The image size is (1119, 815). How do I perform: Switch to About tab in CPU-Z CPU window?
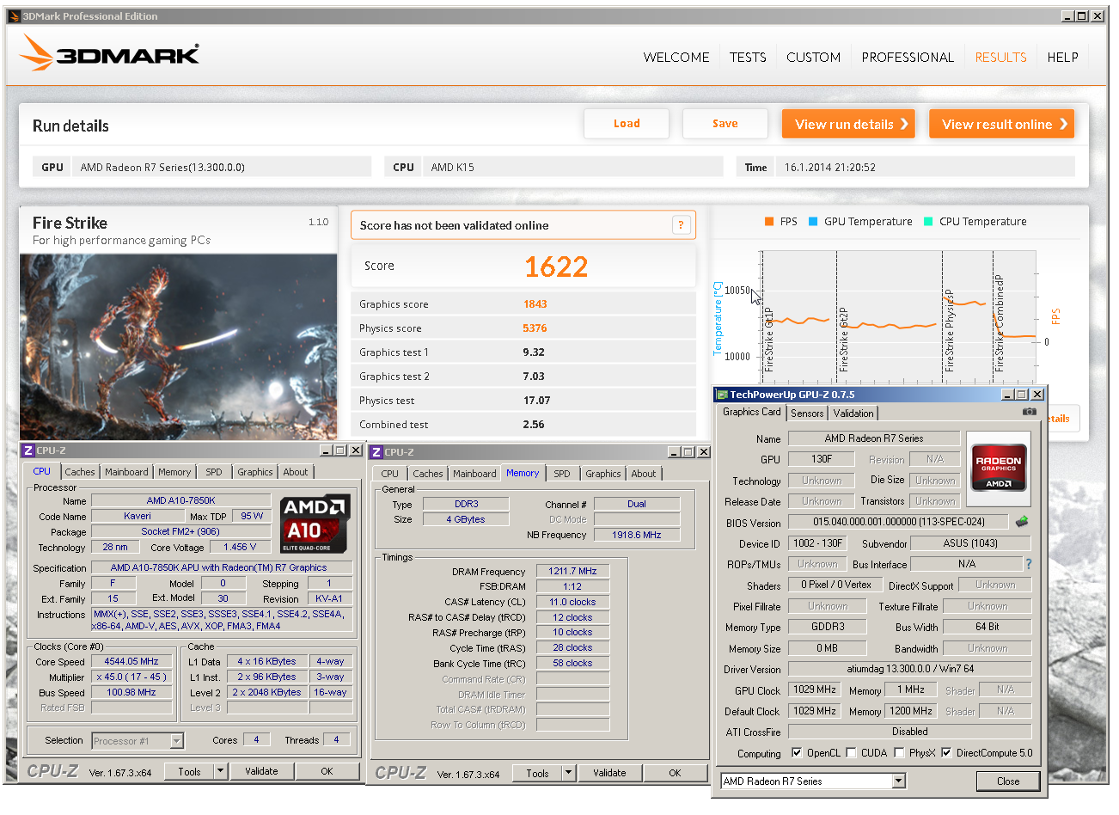pos(296,472)
